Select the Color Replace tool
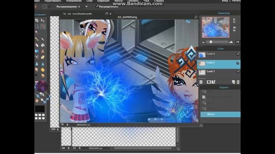Viewport: 275px width, 154px height. click(x=37, y=57)
